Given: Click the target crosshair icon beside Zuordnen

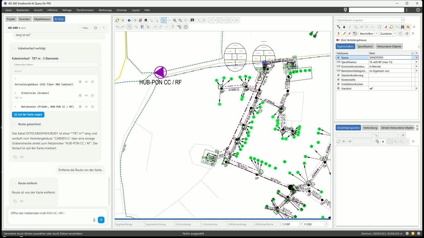Looking at the screenshot, I should tap(407, 33).
